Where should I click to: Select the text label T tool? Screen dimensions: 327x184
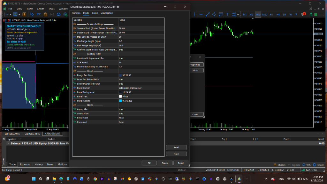pyautogui.click(x=227, y=14)
